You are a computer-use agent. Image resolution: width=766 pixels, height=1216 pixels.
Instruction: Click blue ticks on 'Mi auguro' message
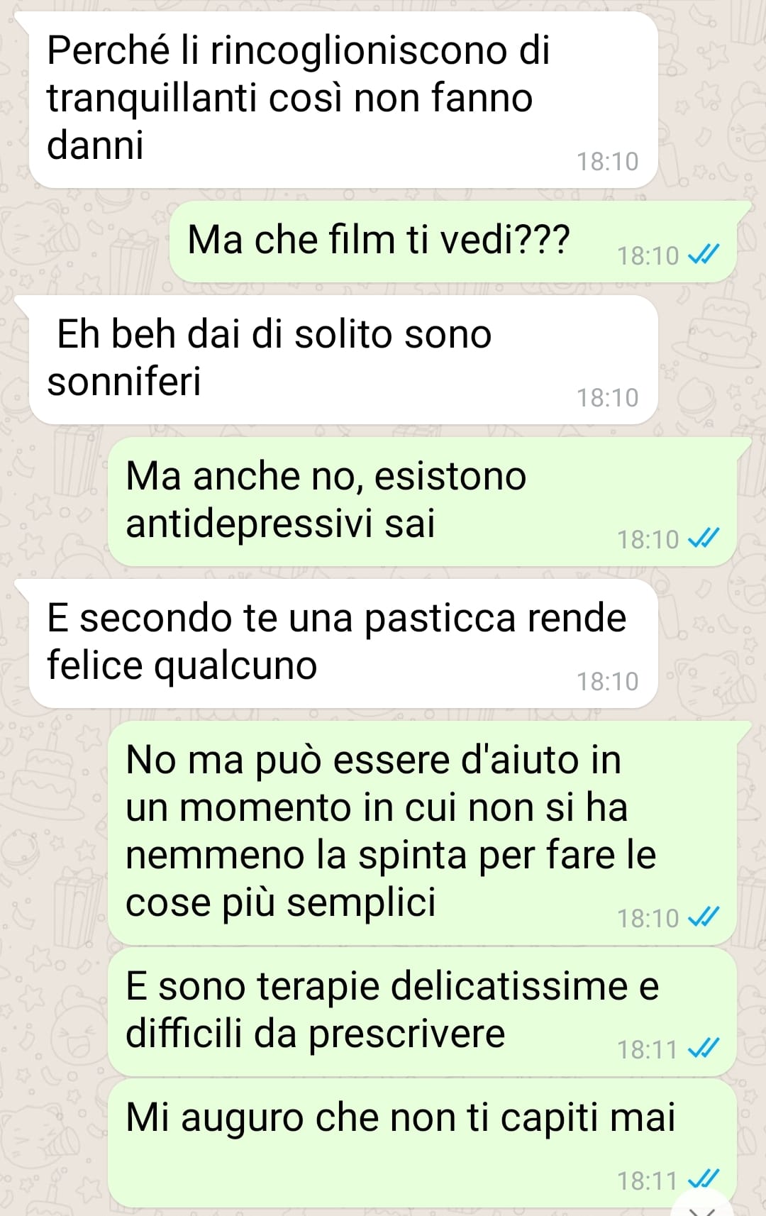[x=704, y=1179]
